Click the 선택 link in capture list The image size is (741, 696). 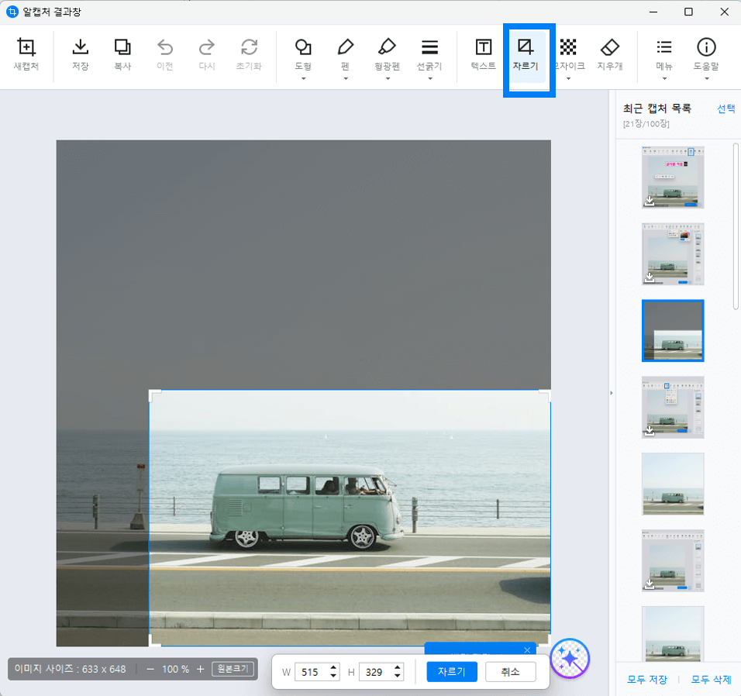coord(725,109)
